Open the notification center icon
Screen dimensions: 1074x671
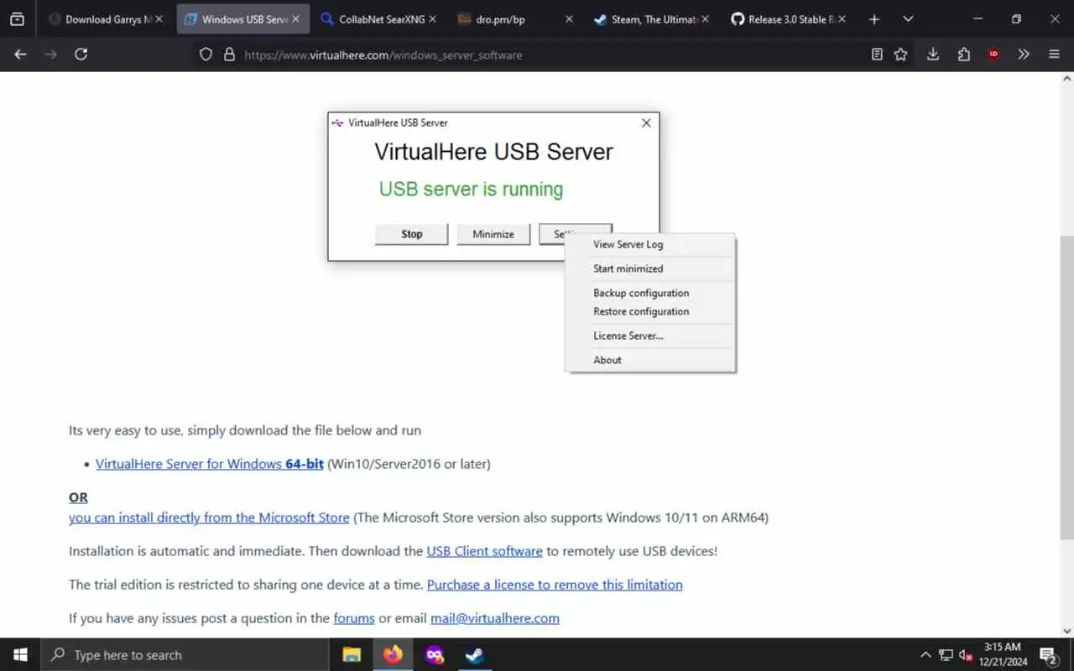(x=1048, y=655)
